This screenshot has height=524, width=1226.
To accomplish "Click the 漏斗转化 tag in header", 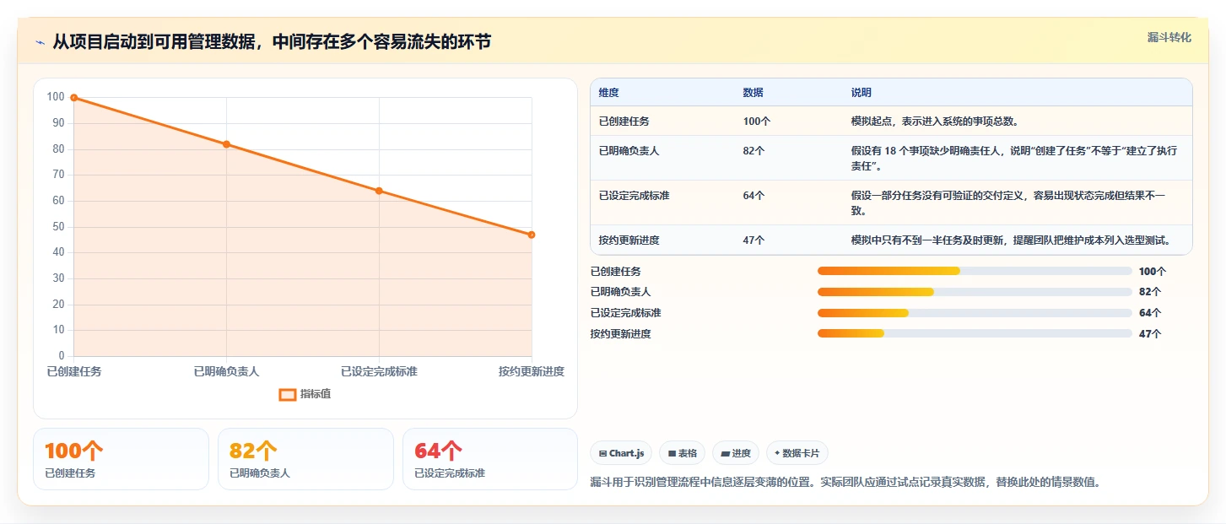I will 1169,37.
